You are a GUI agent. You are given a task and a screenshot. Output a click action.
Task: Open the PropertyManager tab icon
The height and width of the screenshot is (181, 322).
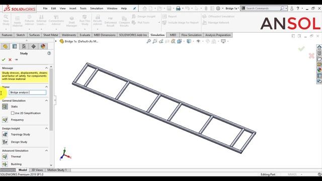[15, 46]
